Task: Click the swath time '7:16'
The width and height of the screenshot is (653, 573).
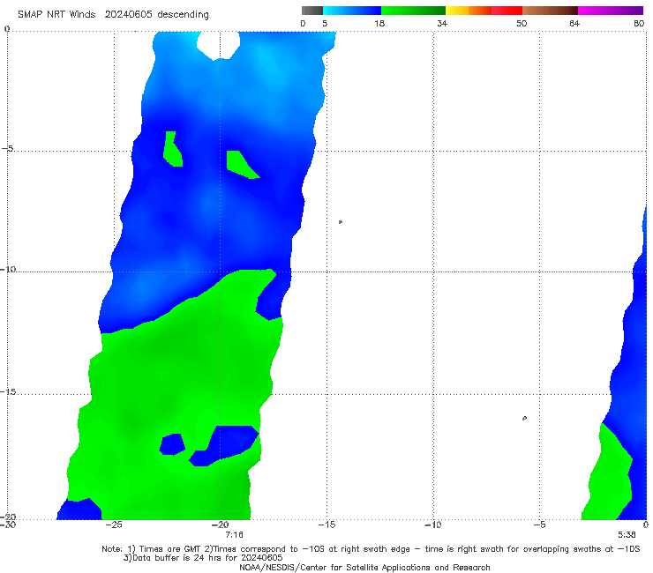Action: click(x=234, y=535)
